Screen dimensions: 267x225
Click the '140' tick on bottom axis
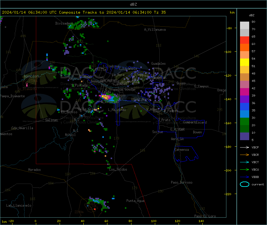pyautogui.click(x=201, y=221)
